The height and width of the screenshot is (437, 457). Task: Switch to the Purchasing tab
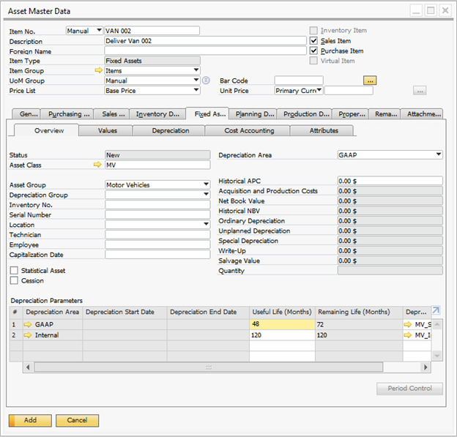[x=67, y=114]
